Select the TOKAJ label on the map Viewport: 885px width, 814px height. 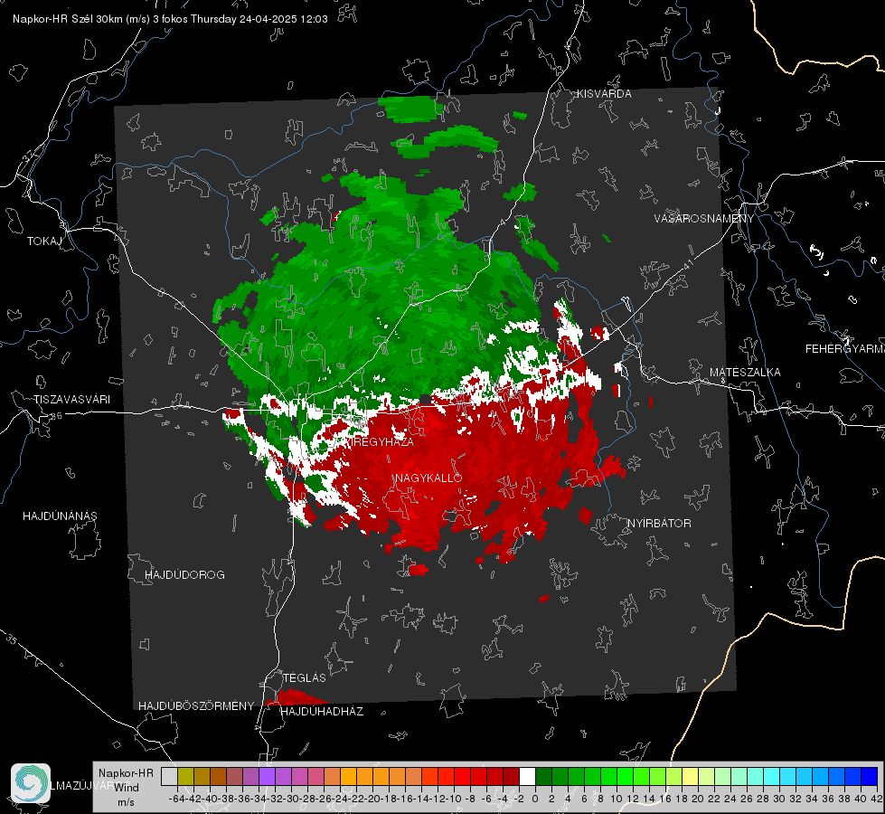point(43,241)
